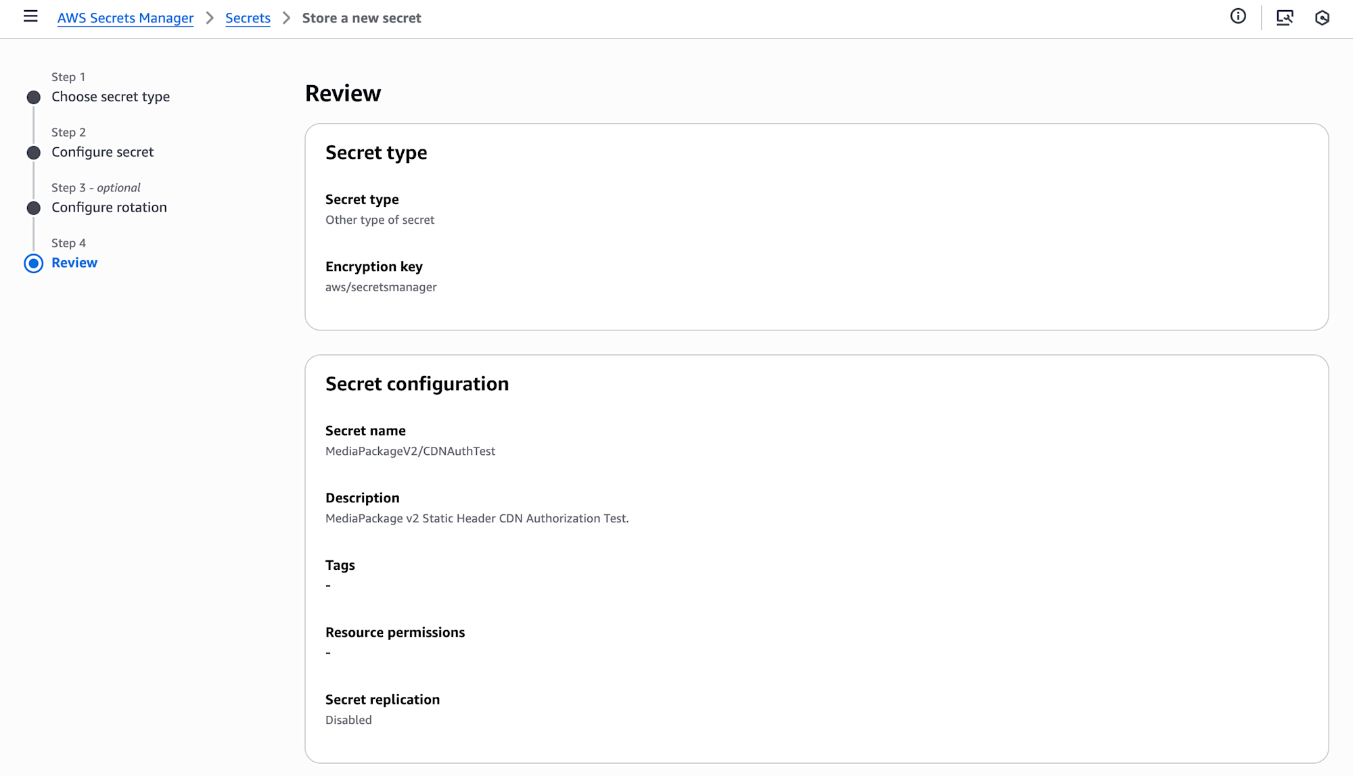Select the Review step label
The width and height of the screenshot is (1353, 776).
click(74, 263)
